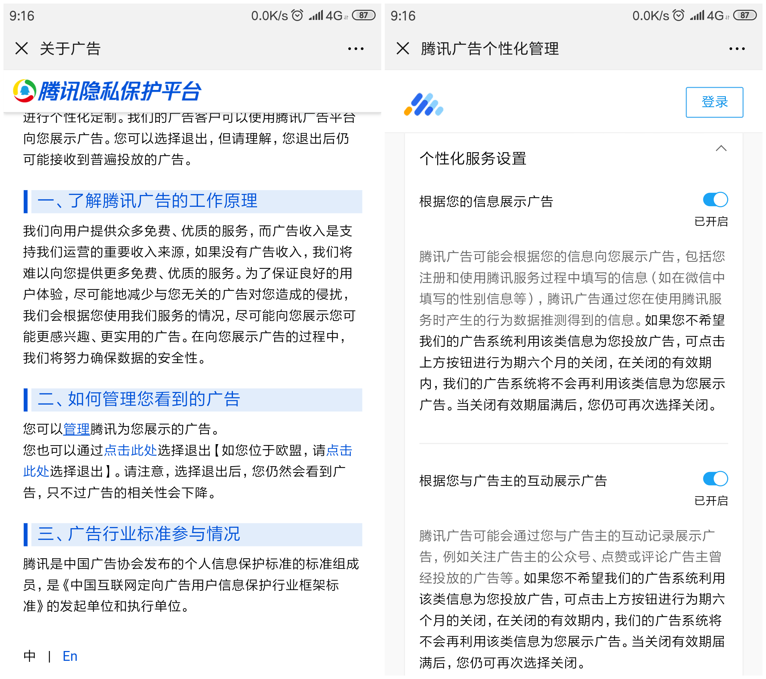Click the 登录 button
766x679 pixels.
[714, 102]
